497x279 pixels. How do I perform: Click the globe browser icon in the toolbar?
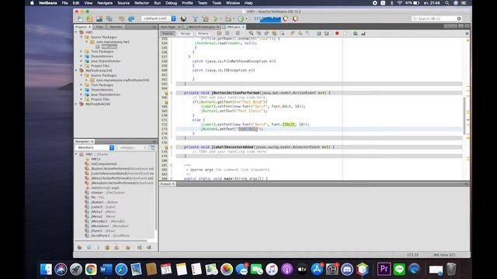(x=183, y=19)
